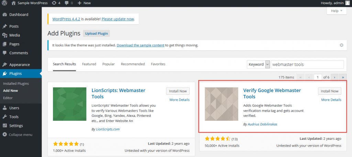Switch to the Search Results tab
Screen dimensions: 352x157
point(64,64)
